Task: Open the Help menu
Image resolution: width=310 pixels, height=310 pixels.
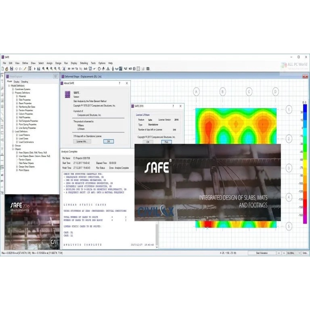Action: (111, 63)
